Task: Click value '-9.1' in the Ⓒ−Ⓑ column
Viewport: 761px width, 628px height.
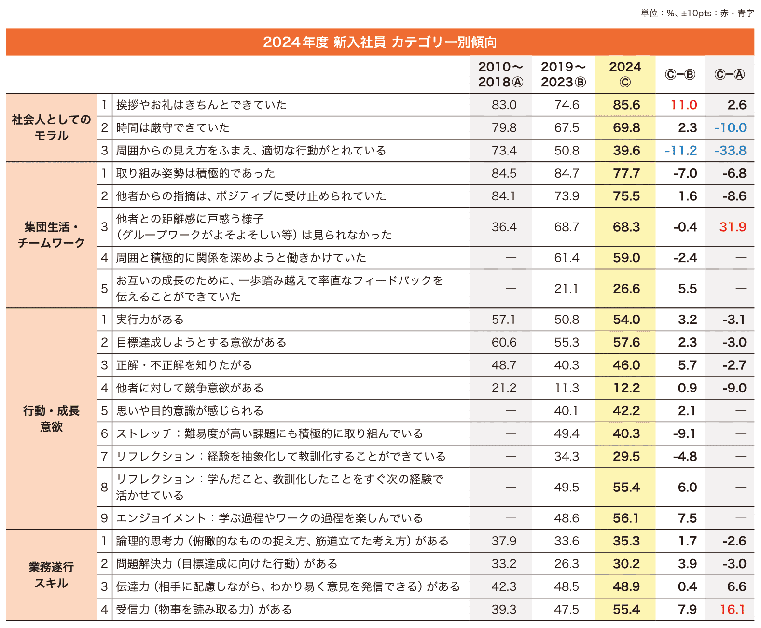Action: click(685, 433)
